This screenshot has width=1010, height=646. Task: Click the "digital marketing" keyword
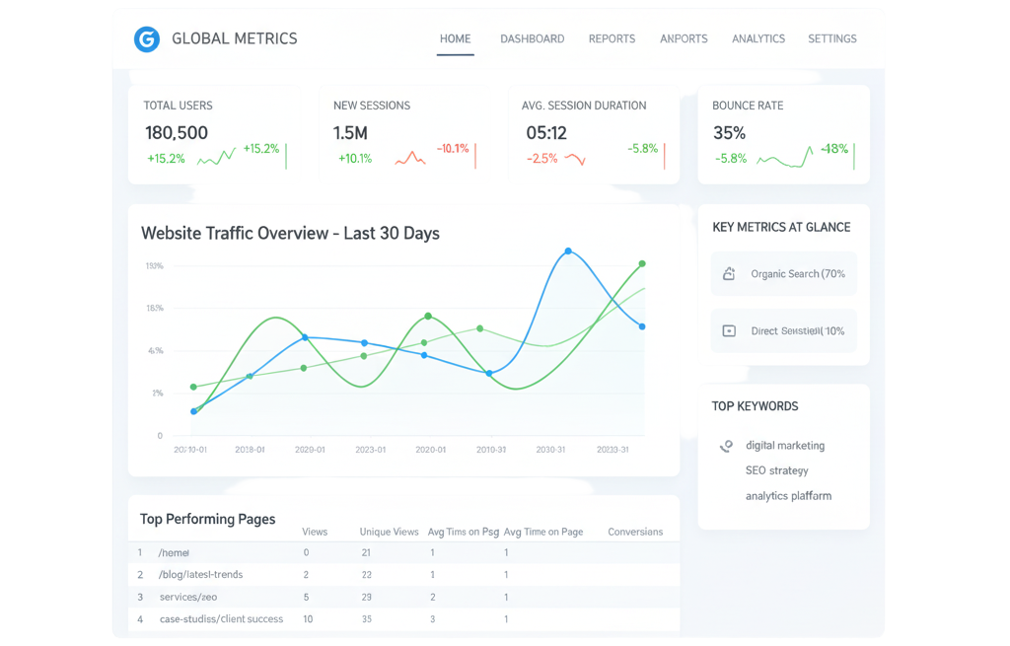784,446
